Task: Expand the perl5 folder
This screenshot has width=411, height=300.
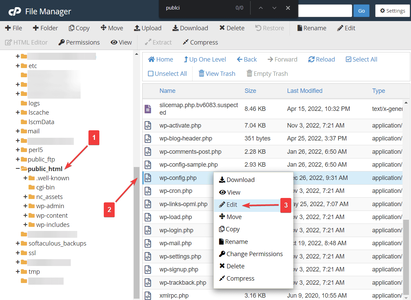Action: click(18, 150)
